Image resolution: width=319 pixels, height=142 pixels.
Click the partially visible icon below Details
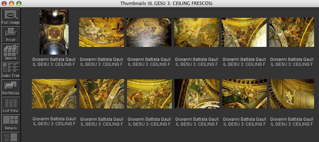coord(10,137)
